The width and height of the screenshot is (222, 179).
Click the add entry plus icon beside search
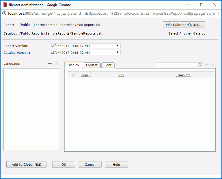pos(206,65)
